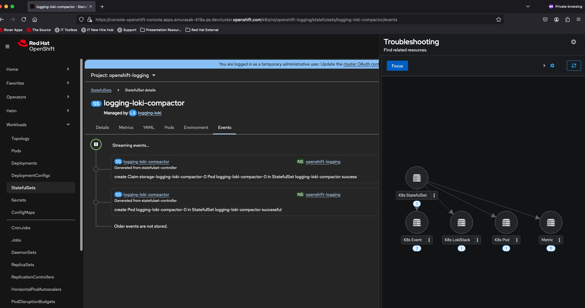Switch to the Pods tab
585x308 pixels.
point(169,127)
